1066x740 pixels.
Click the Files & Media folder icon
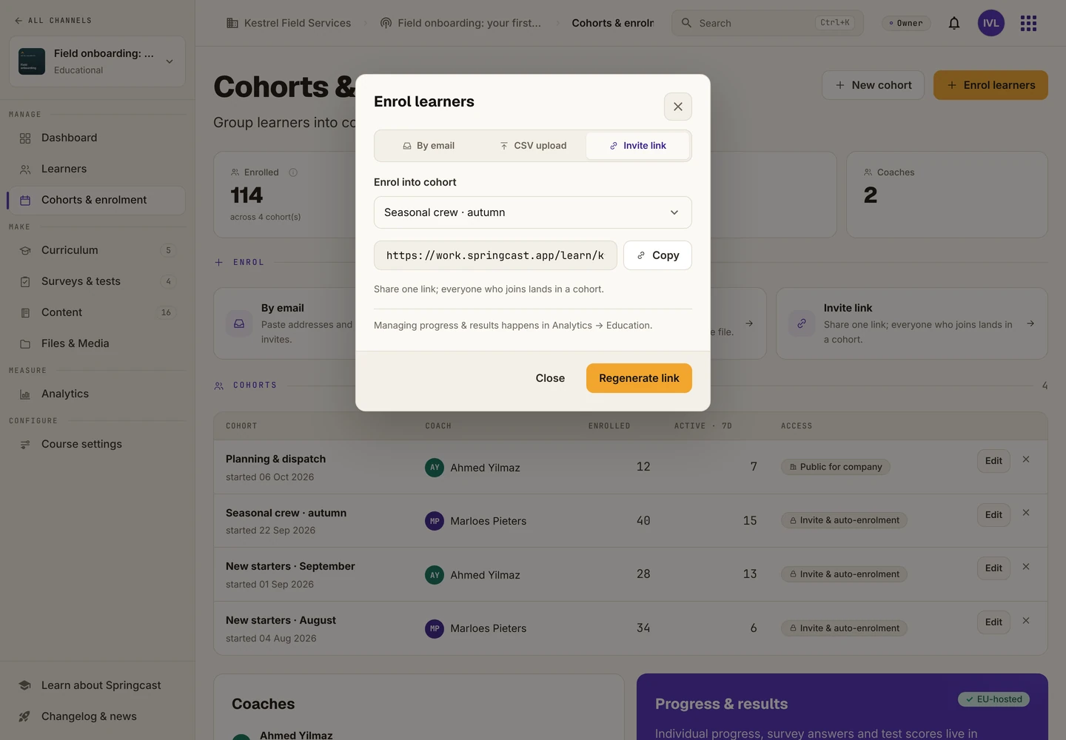(25, 344)
